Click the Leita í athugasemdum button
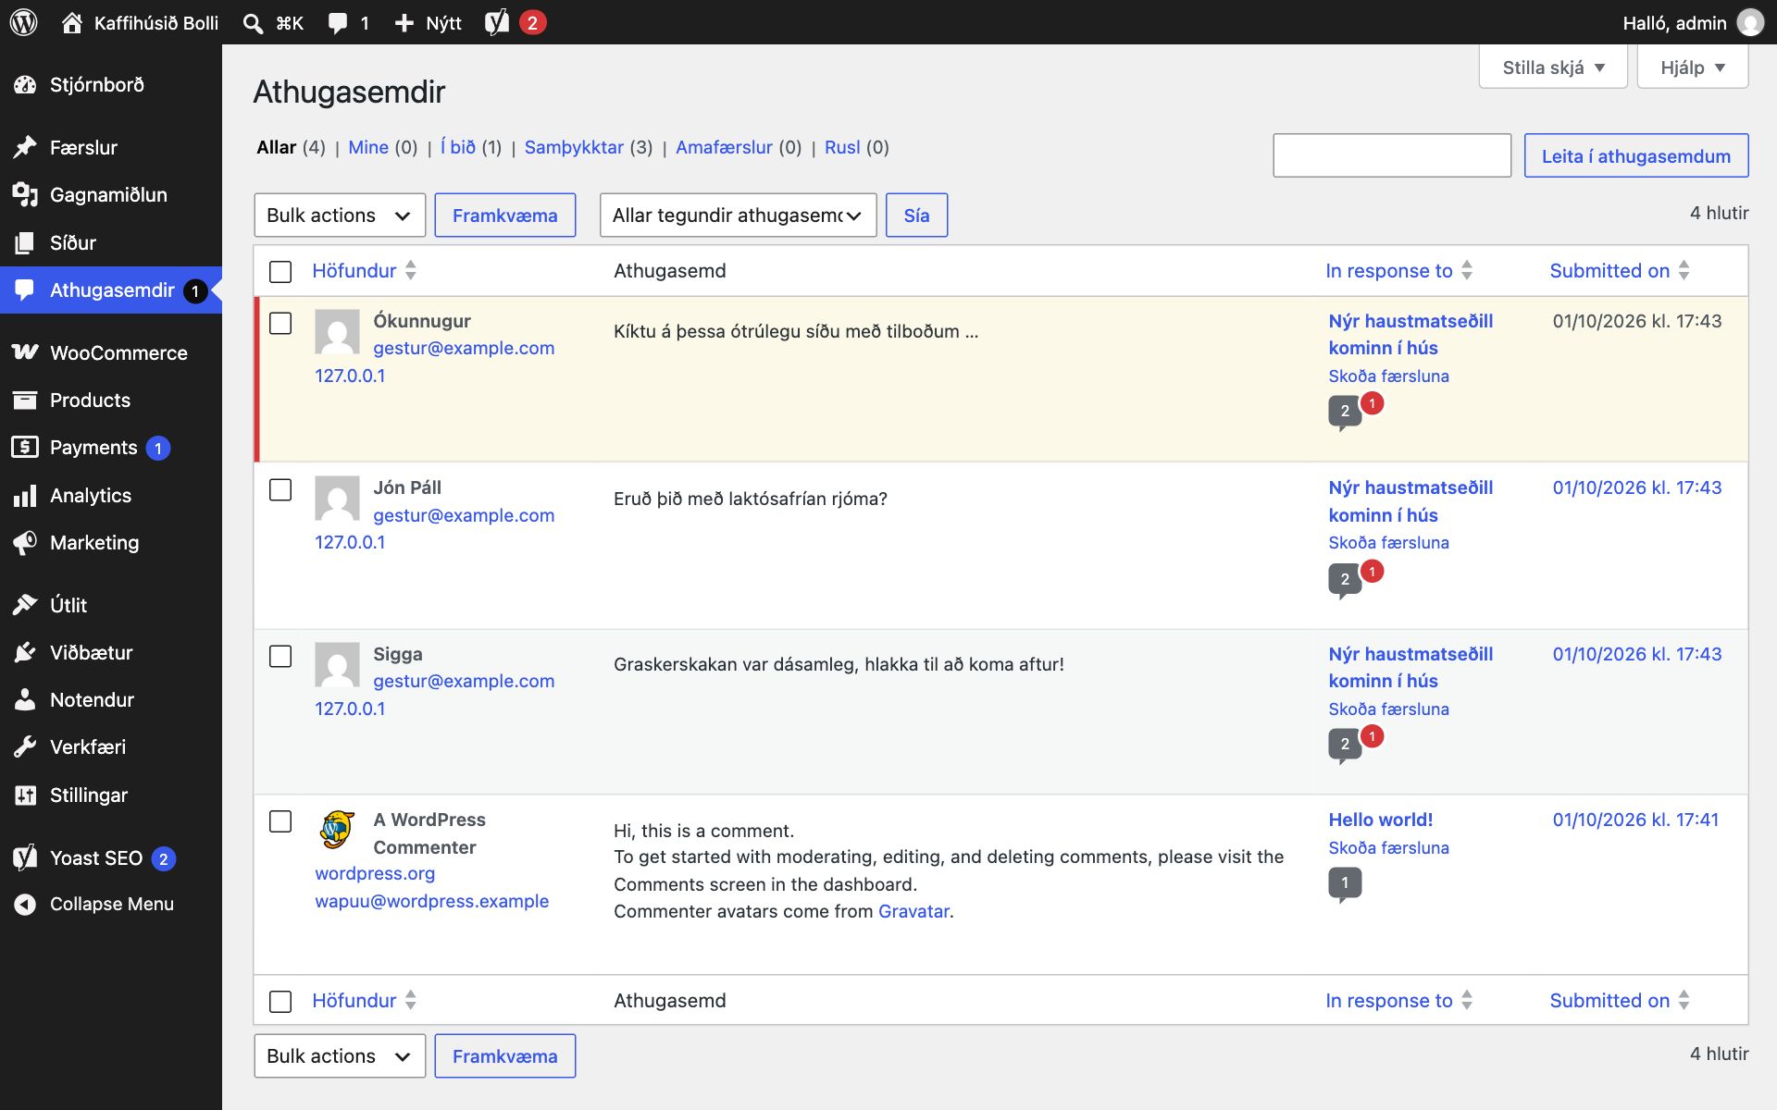 pos(1636,155)
